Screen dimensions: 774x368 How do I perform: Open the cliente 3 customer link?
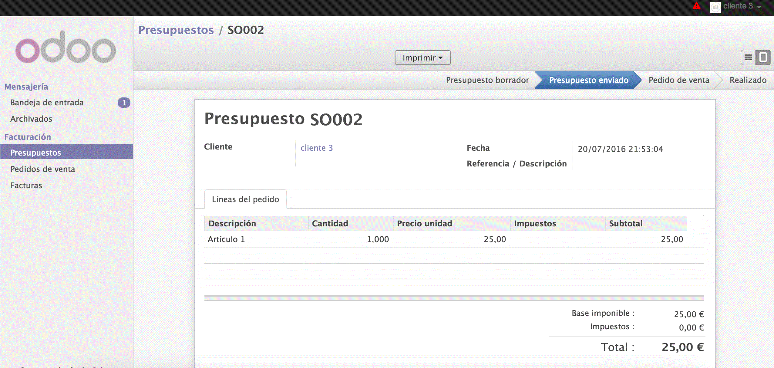click(316, 148)
